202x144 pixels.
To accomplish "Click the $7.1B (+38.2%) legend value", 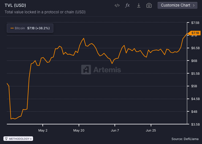I will tap(38, 28).
